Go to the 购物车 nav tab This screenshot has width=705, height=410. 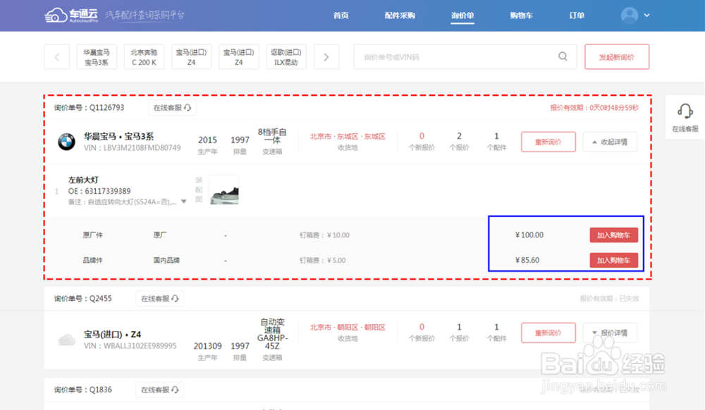522,15
